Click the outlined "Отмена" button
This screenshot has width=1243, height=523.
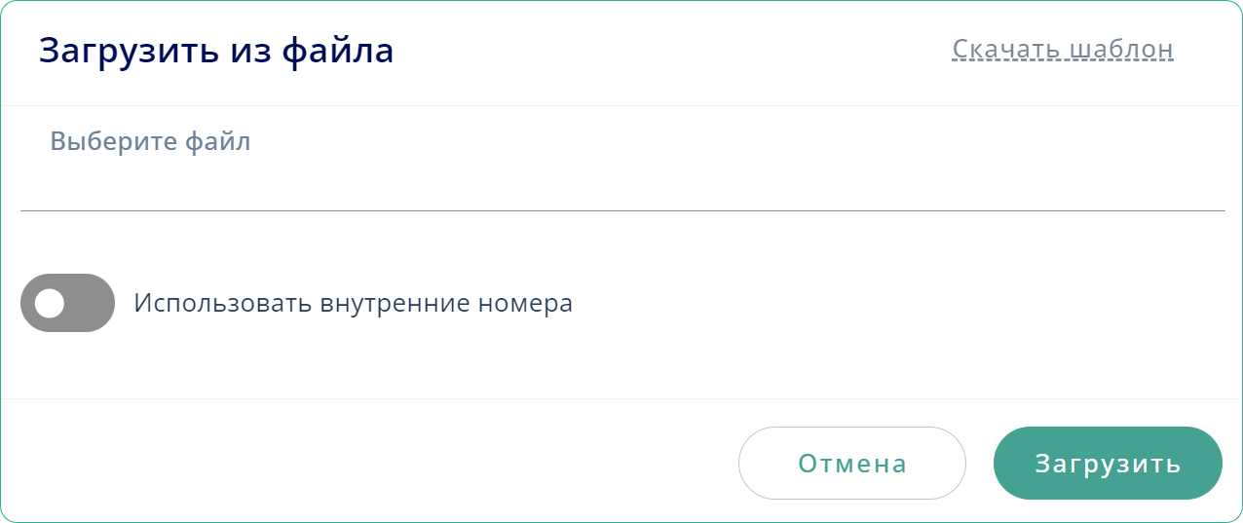pos(851,463)
